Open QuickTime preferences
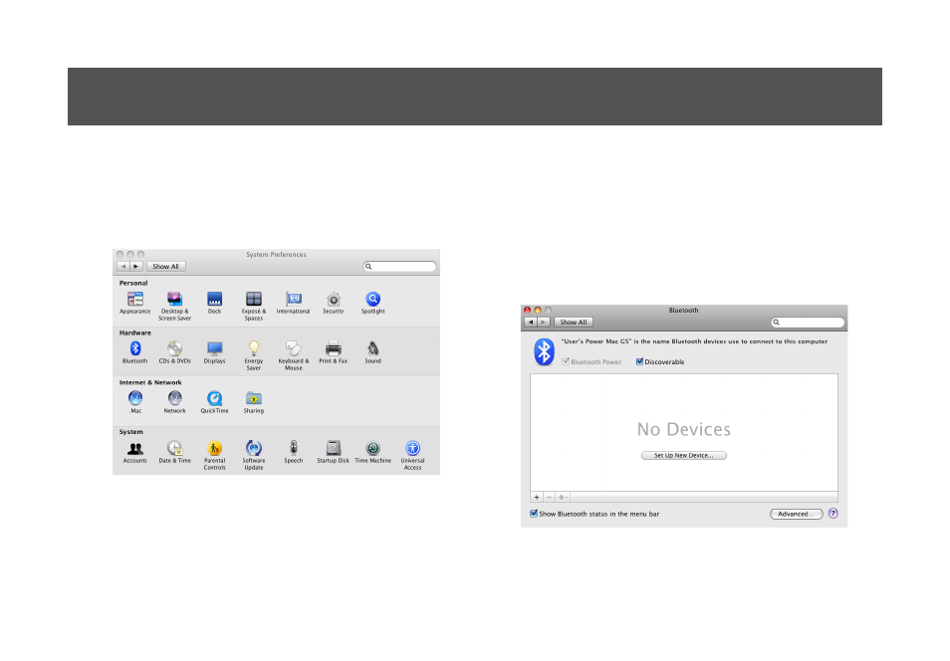This screenshot has height=661, width=950. 214,402
